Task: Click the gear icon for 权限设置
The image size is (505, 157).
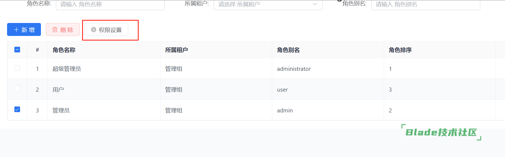Action: pyautogui.click(x=94, y=30)
